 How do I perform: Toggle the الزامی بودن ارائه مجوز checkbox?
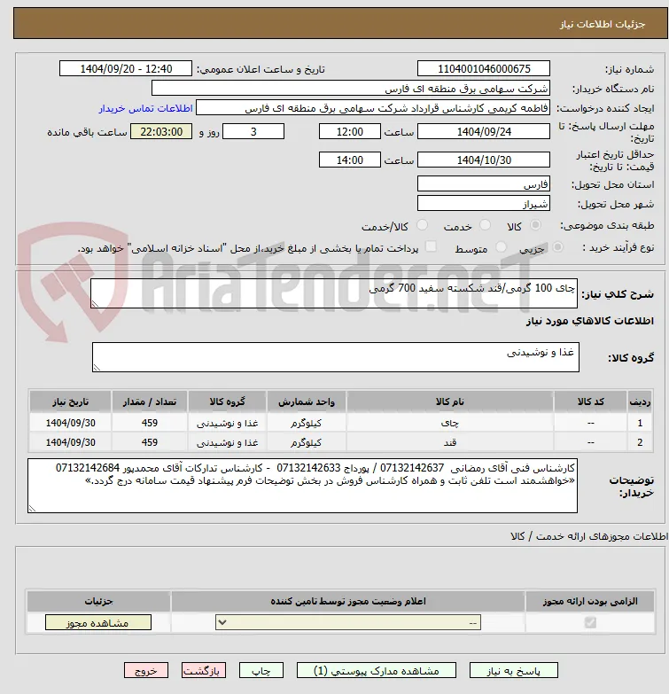pyautogui.click(x=590, y=622)
